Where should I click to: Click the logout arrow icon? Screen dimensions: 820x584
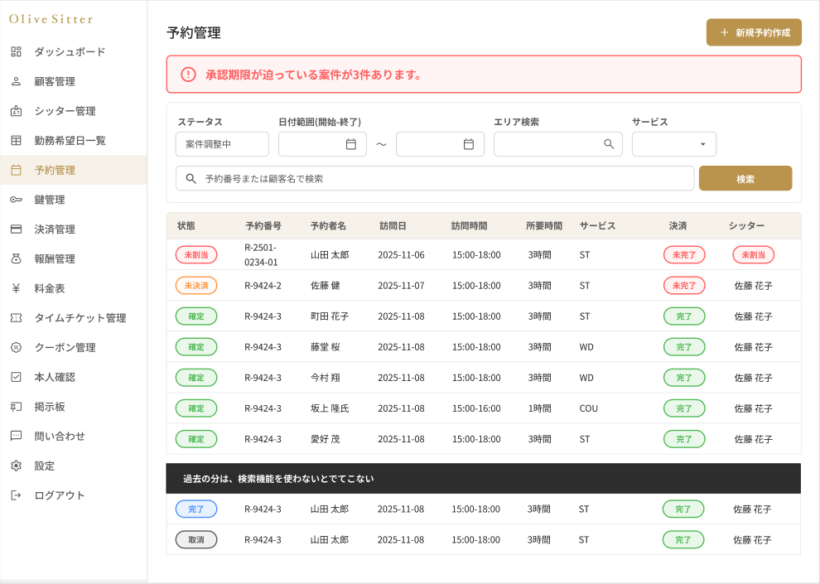click(x=16, y=495)
